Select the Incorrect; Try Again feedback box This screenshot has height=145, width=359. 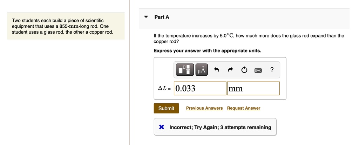point(215,127)
